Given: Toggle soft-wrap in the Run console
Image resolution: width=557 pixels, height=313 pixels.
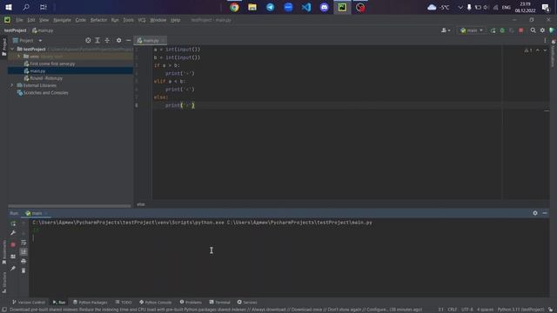Looking at the screenshot, I should 23,243.
